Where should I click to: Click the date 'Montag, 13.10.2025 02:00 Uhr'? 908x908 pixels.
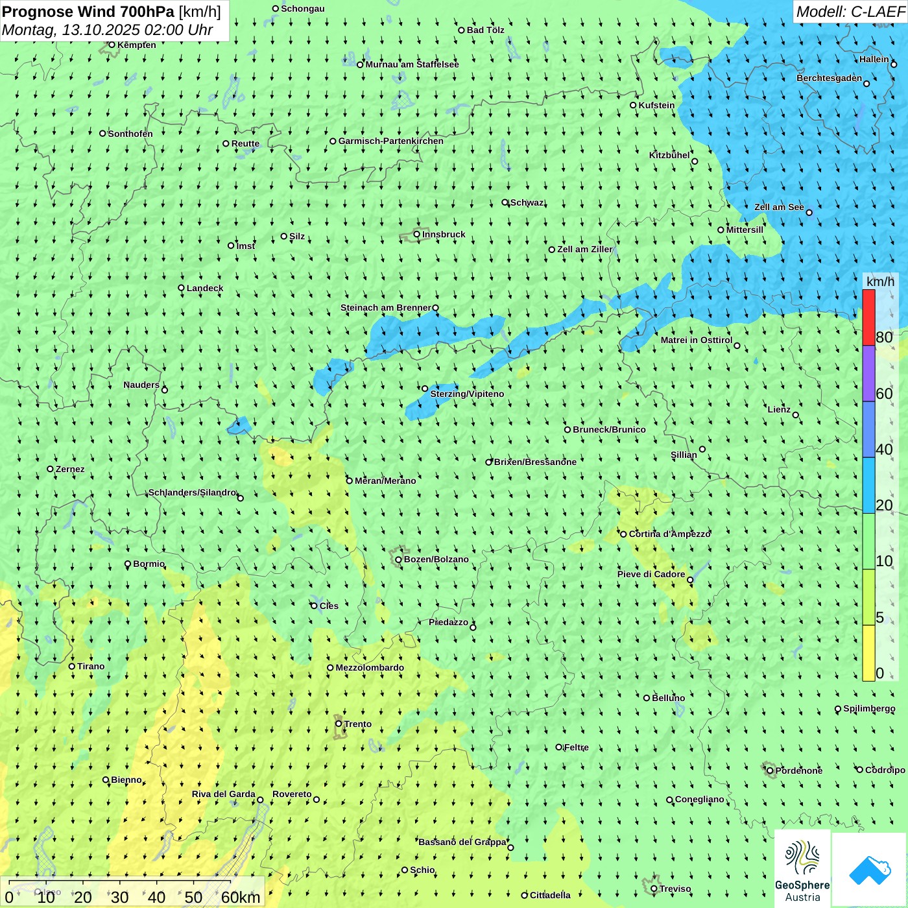point(108,30)
